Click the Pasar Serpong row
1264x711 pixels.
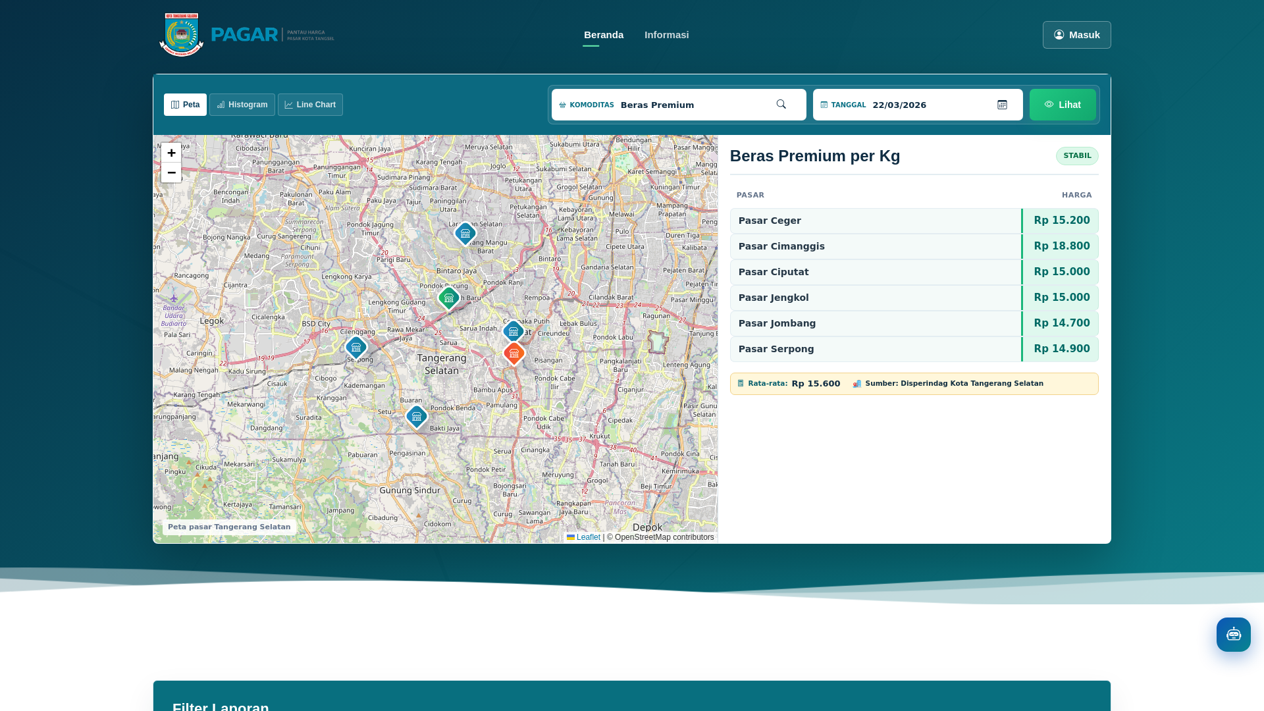[x=914, y=349]
